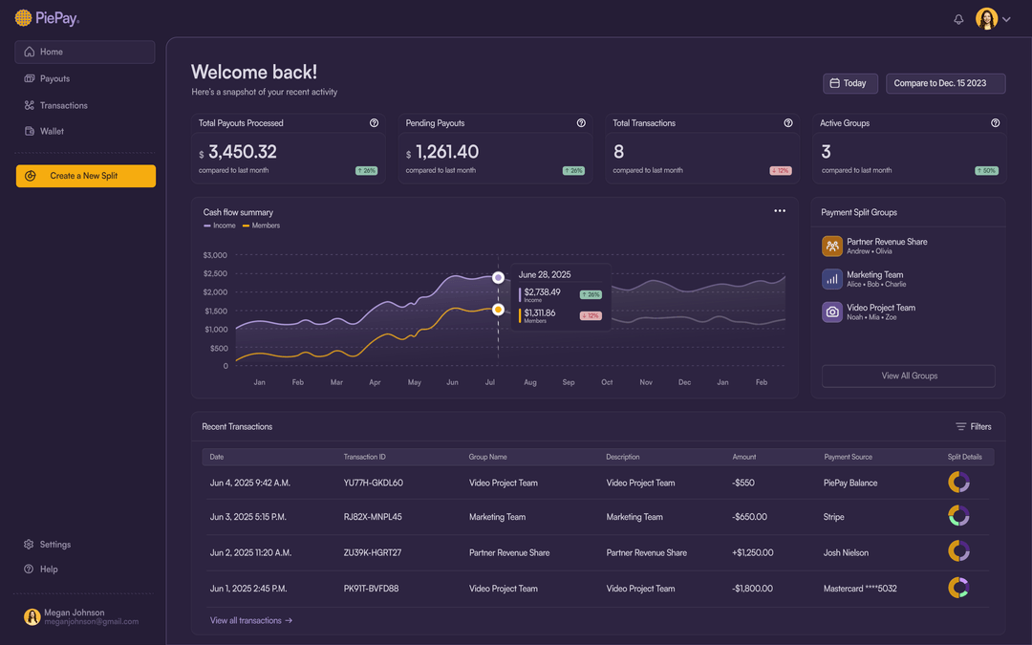Open the Marketing Team group icon
1032x645 pixels.
(x=831, y=277)
